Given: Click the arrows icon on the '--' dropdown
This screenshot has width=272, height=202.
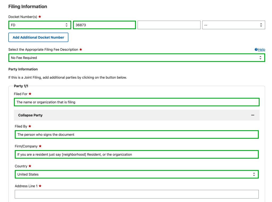Looking at the screenshot, I should tap(261, 25).
